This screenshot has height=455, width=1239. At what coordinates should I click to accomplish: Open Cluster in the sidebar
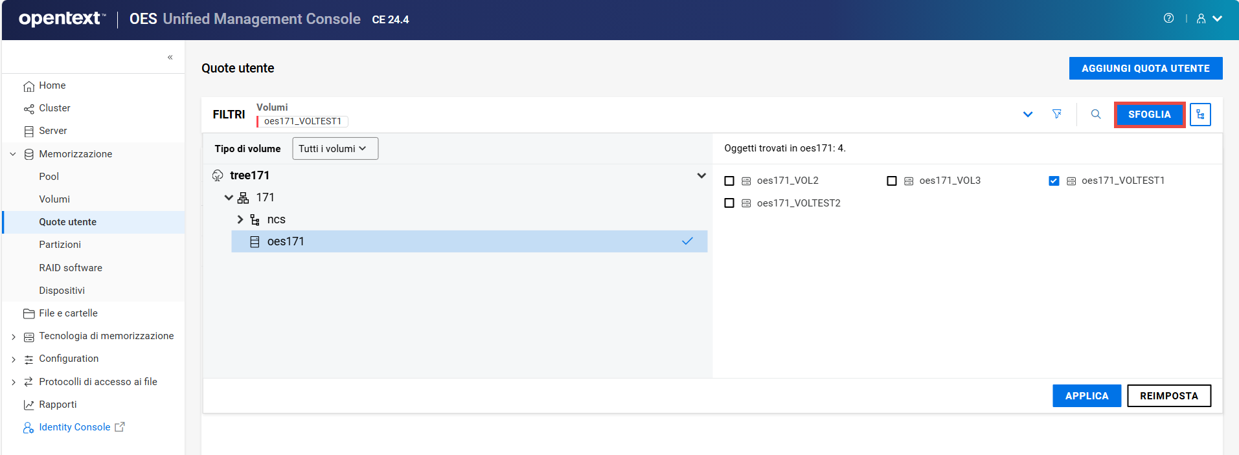(x=54, y=108)
